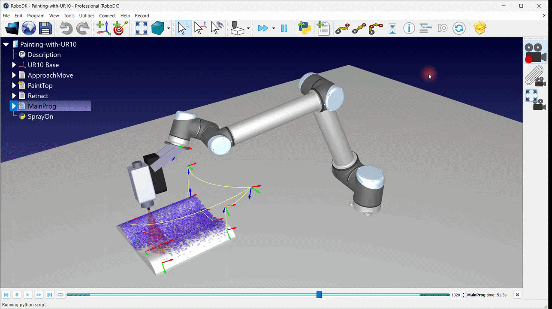The image size is (552, 309).
Task: Activate the select cursor tool
Action: pos(184,28)
